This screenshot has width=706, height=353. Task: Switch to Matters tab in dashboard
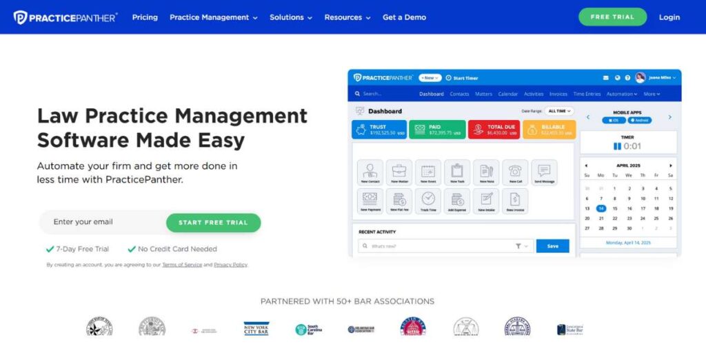click(x=483, y=94)
